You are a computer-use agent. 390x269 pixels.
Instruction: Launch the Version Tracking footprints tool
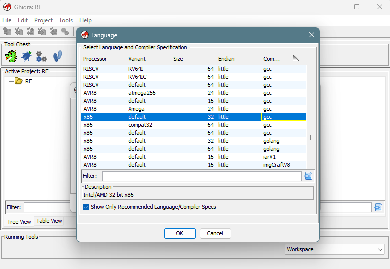57,56
